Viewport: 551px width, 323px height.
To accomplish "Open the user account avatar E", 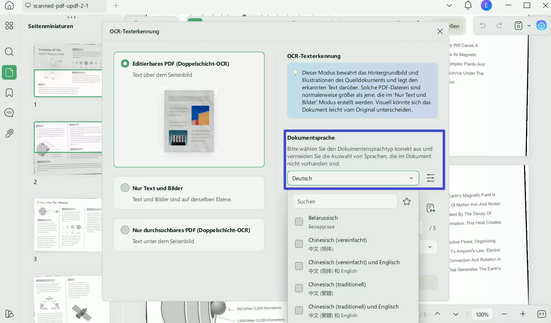I will tap(486, 5).
